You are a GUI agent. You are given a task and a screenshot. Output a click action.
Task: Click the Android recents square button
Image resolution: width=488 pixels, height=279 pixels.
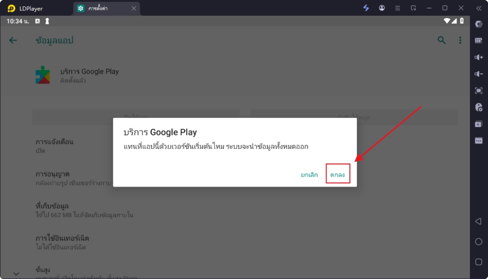click(478, 262)
